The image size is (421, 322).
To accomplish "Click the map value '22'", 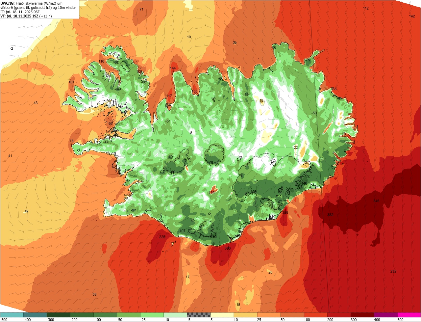I will click(296, 148).
